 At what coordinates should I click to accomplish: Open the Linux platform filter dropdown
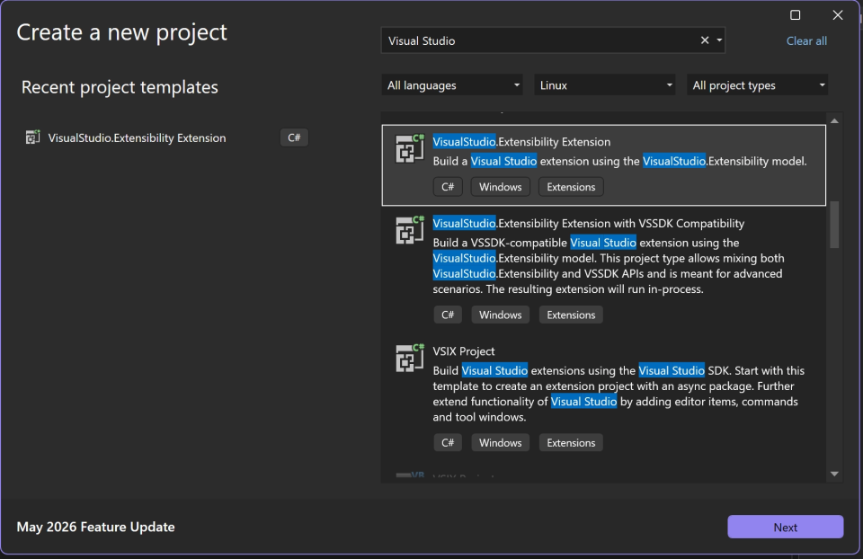click(604, 85)
